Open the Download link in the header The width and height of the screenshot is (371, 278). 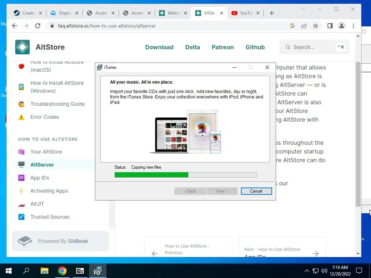159,47
